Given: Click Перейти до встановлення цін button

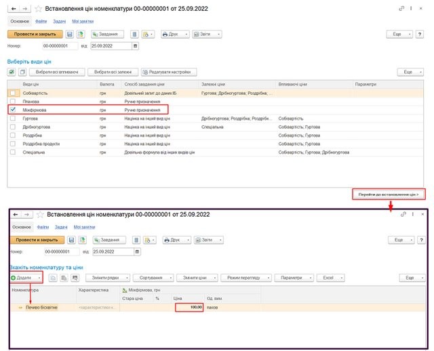Looking at the screenshot, I should [389, 194].
